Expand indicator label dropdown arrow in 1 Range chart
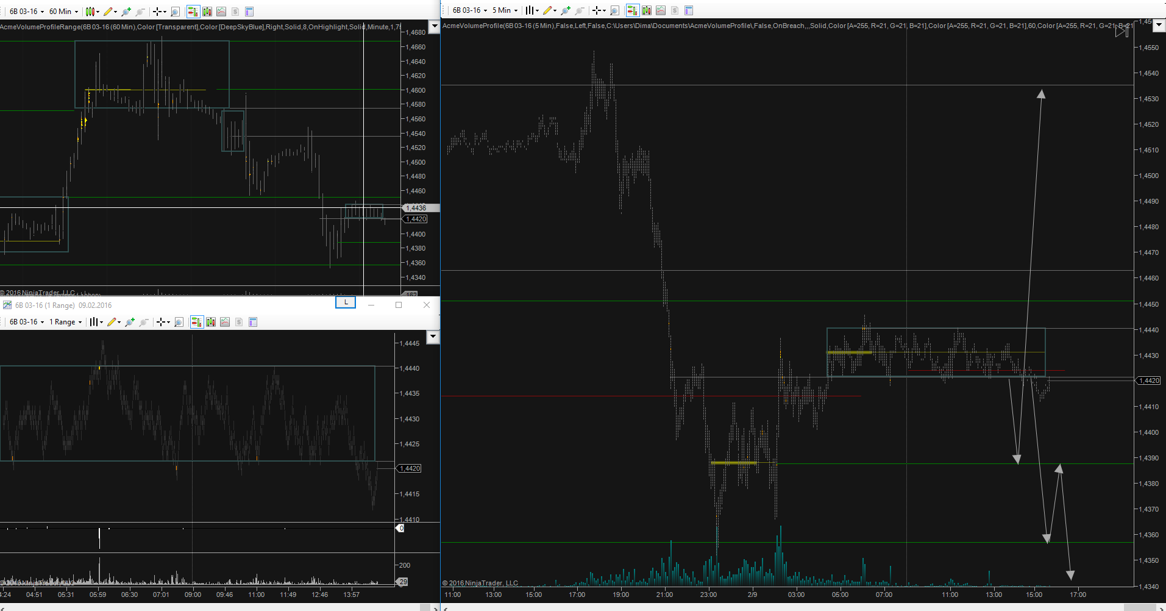Screen dimensions: 1166x611 click(x=433, y=337)
